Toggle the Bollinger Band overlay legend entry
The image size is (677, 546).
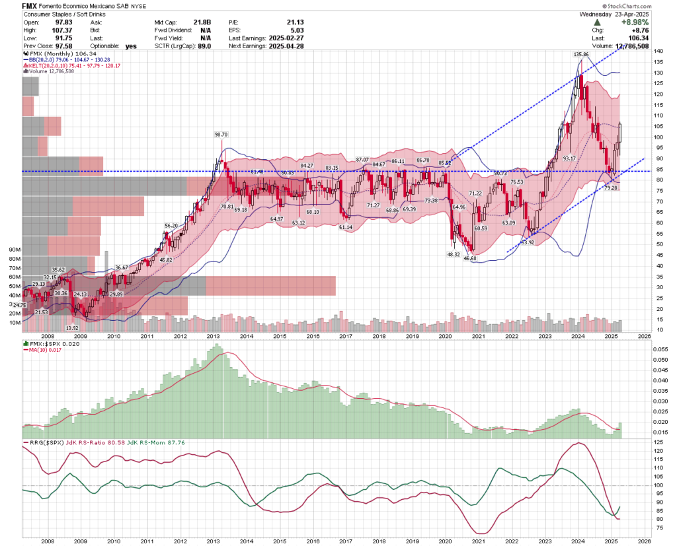point(69,60)
